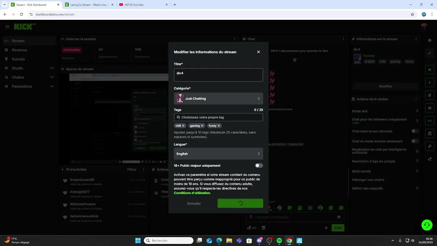Toggle 'Chat en mode emotes seulement' switch

[415, 141]
